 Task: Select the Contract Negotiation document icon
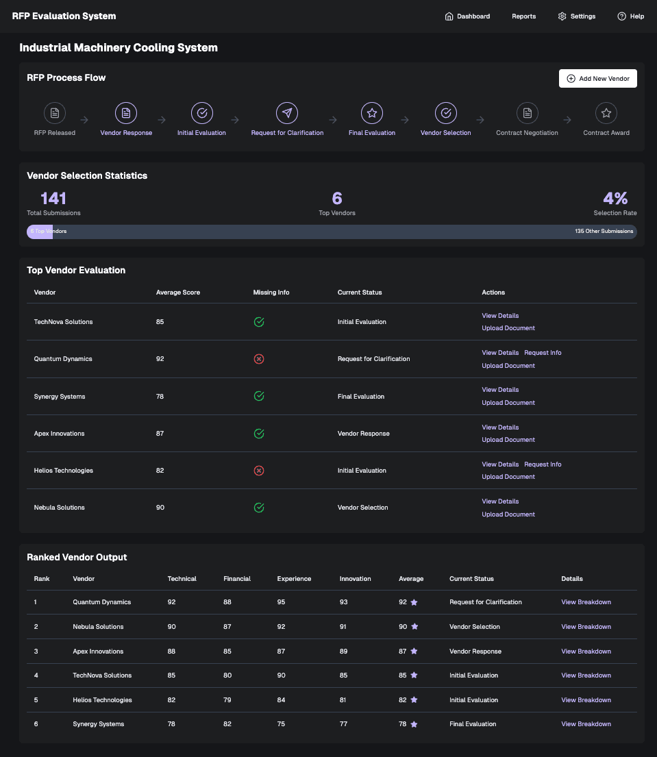tap(527, 113)
